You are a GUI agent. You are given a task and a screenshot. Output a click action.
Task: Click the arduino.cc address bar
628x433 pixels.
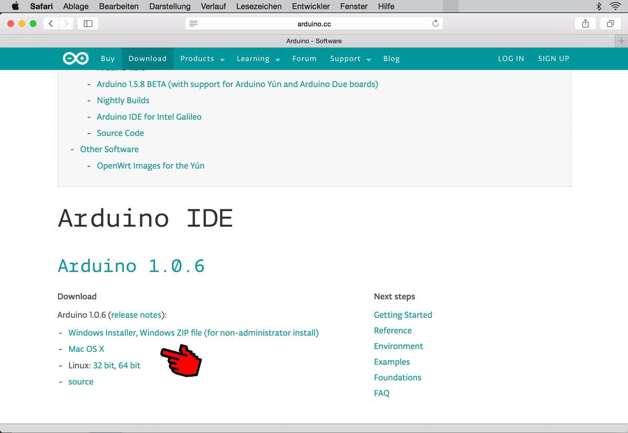coord(314,24)
